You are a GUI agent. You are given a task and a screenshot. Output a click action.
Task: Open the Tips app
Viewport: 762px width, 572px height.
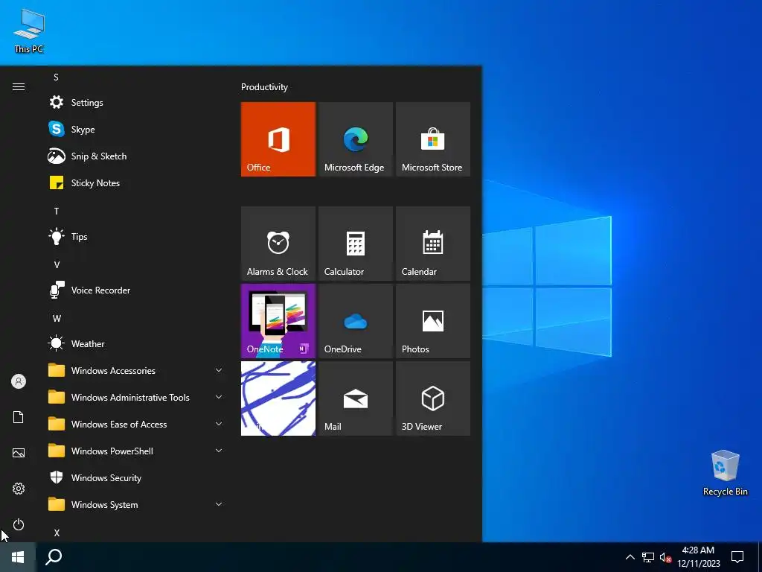click(x=136, y=236)
